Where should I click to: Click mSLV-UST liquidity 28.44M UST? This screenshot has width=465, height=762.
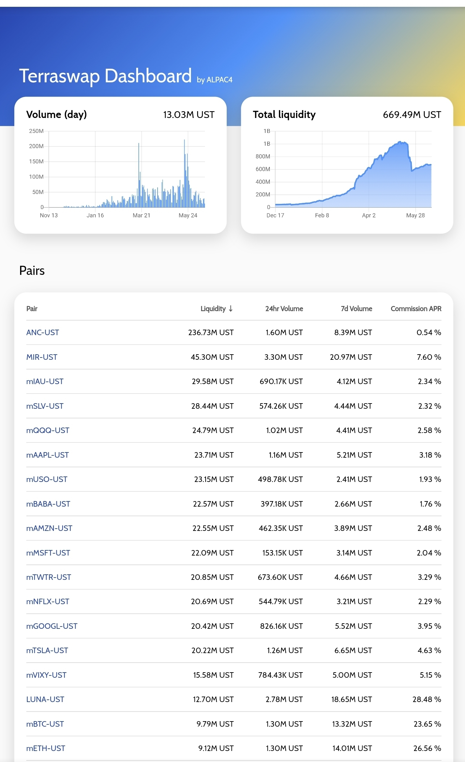212,406
